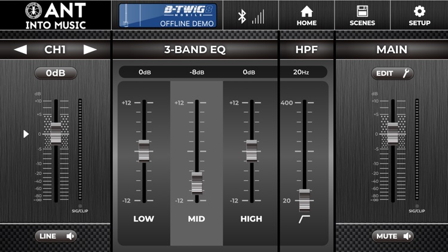Click the CH1 0dB level readout

pyautogui.click(x=56, y=73)
